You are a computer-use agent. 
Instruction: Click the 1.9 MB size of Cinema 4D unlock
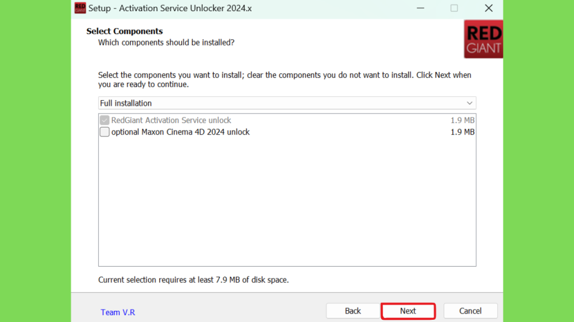click(462, 132)
